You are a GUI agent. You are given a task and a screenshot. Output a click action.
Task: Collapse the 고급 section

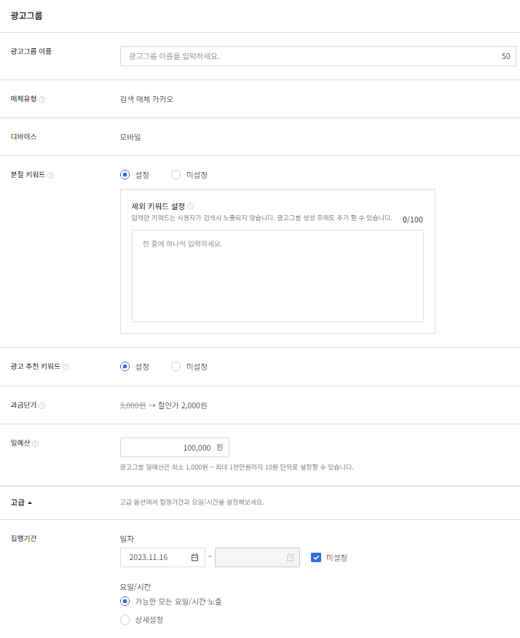[x=21, y=502]
